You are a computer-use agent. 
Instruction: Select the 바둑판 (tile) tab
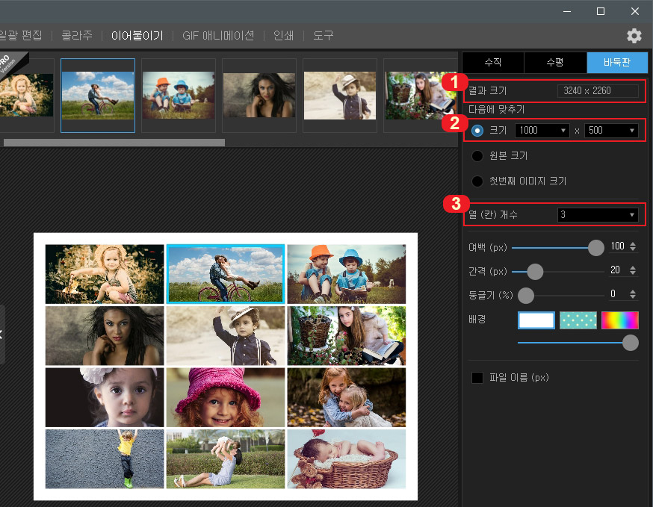(617, 63)
